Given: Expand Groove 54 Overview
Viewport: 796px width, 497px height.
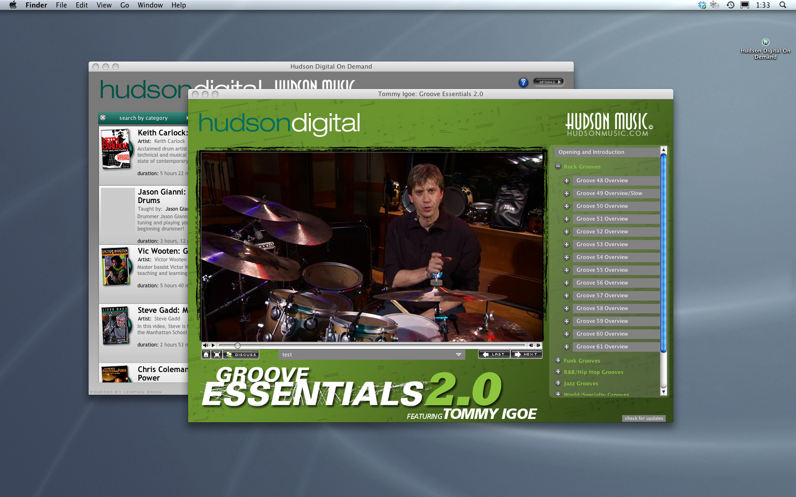Looking at the screenshot, I should 566,257.
